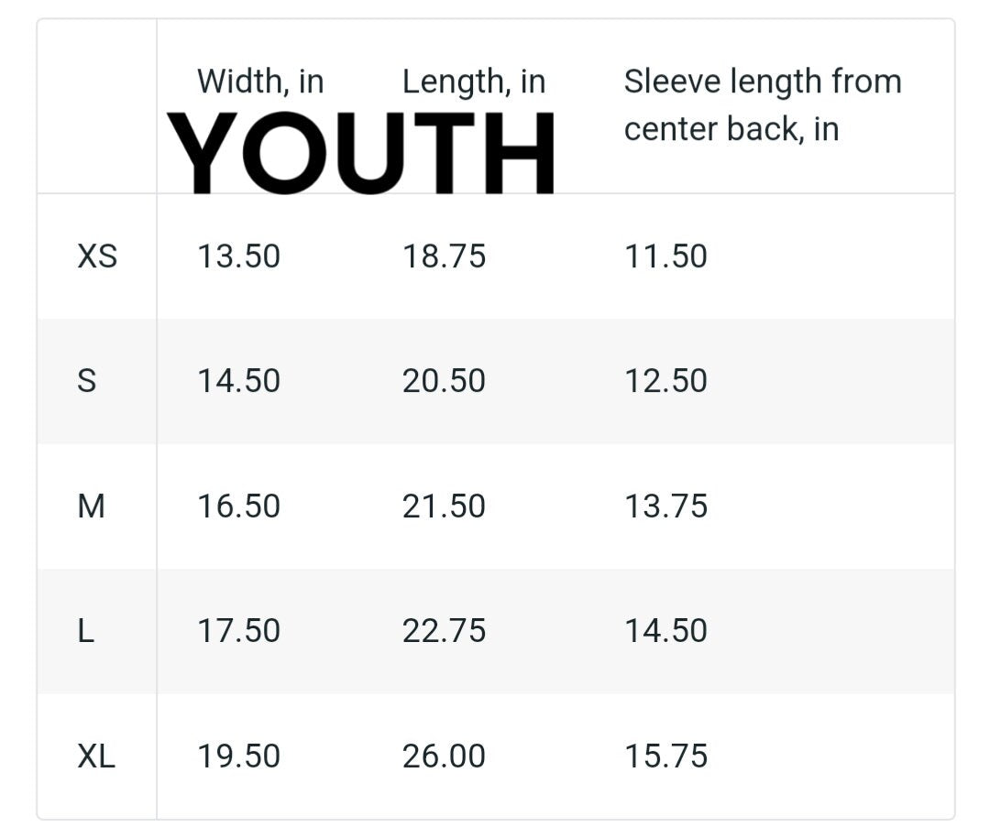Click the L sleeve value 14.50
This screenshot has width=990, height=838.
point(665,630)
